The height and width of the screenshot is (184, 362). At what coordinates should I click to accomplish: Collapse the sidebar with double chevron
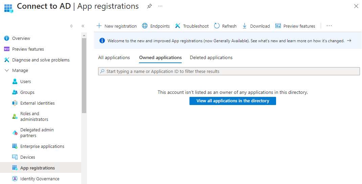coord(83,26)
